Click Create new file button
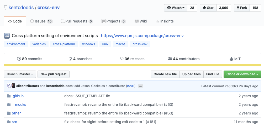 click(165, 74)
